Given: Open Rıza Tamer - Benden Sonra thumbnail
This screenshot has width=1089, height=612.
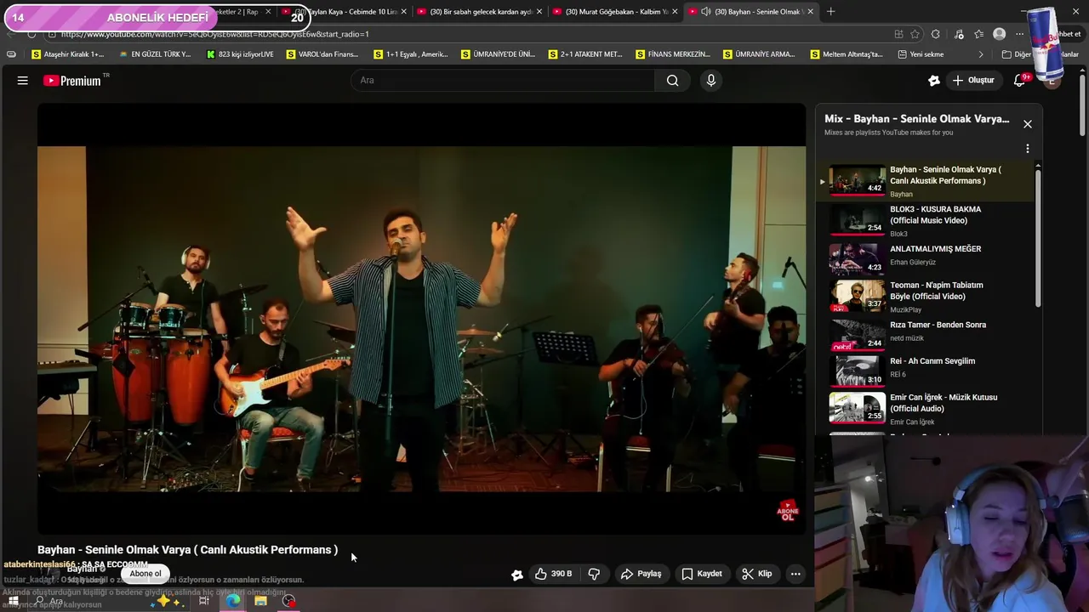Looking at the screenshot, I should [x=858, y=334].
